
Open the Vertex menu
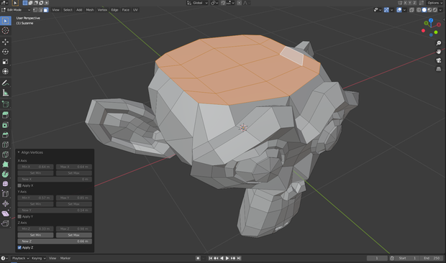tap(102, 10)
